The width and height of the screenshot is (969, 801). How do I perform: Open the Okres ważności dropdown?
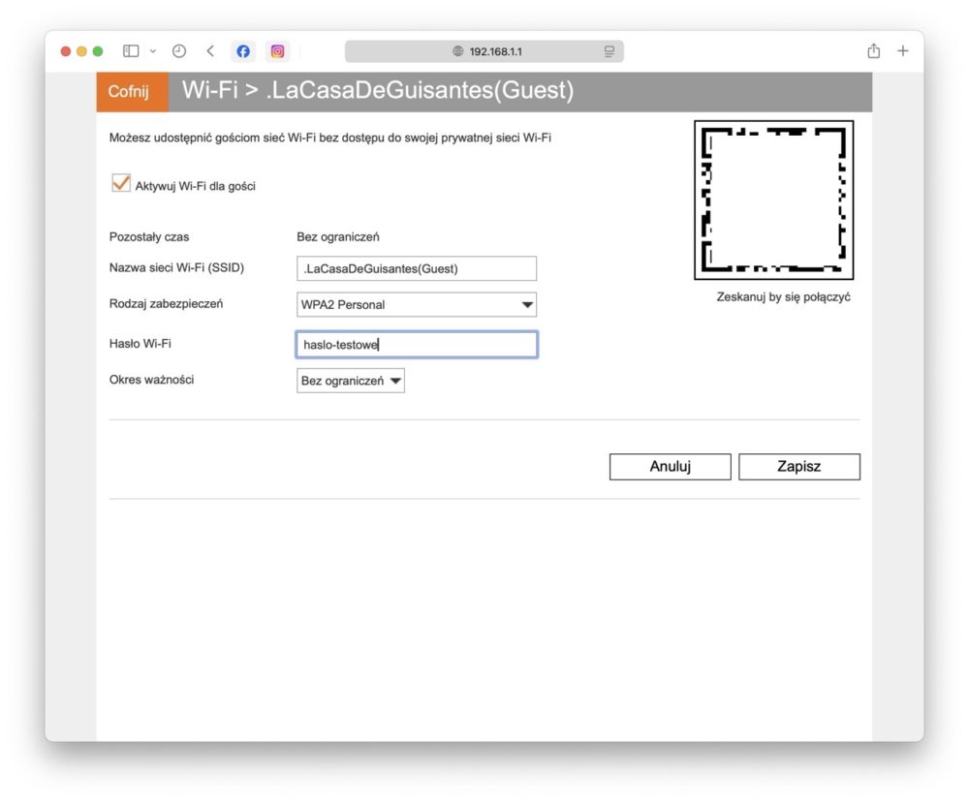(x=351, y=381)
